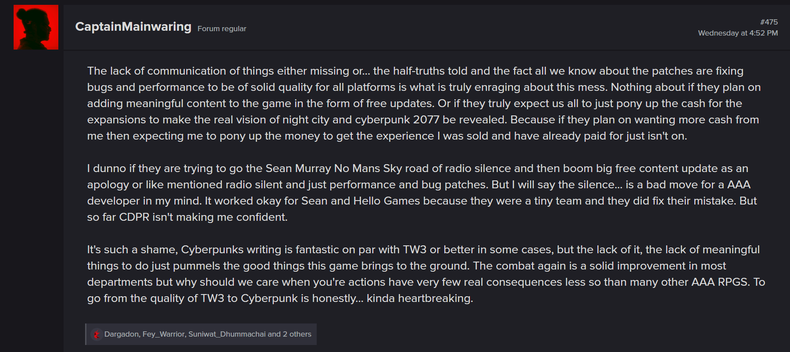This screenshot has width=790, height=352.
Task: Open the #475 post permalink
Action: [769, 22]
